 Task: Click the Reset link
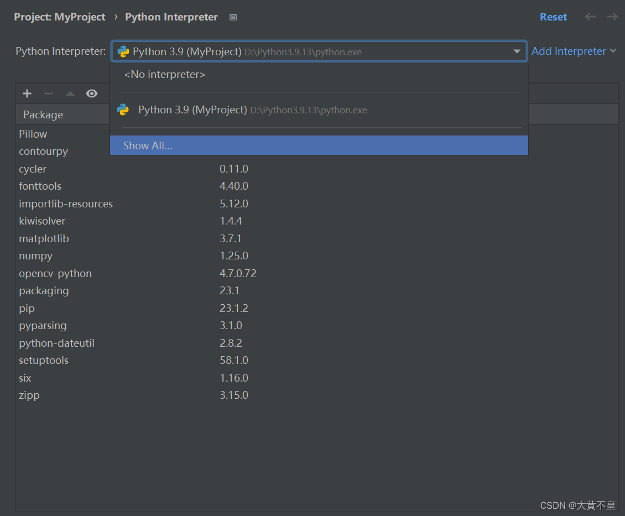point(553,17)
